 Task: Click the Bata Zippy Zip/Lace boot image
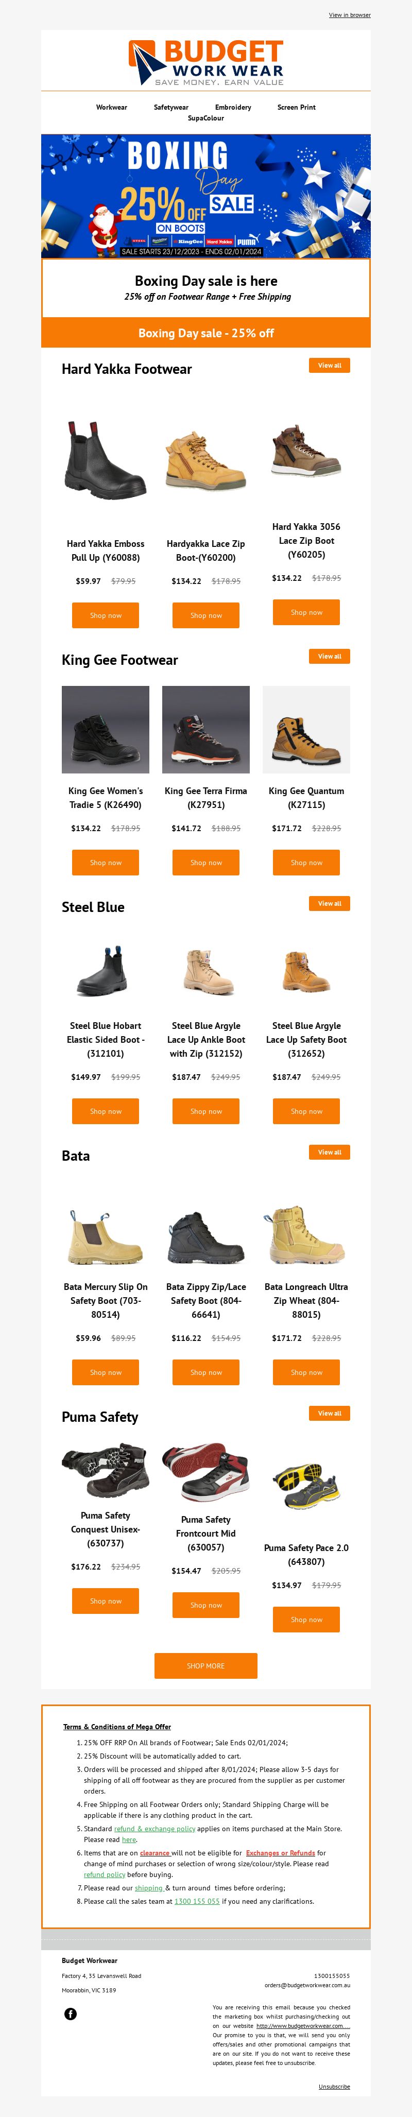pos(205,1236)
